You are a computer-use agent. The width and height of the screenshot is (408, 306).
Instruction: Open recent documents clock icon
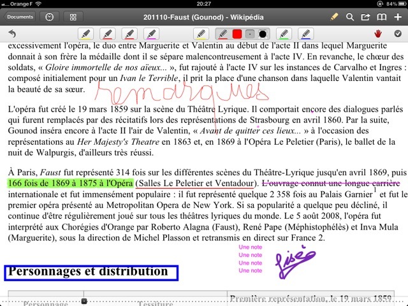point(49,17)
